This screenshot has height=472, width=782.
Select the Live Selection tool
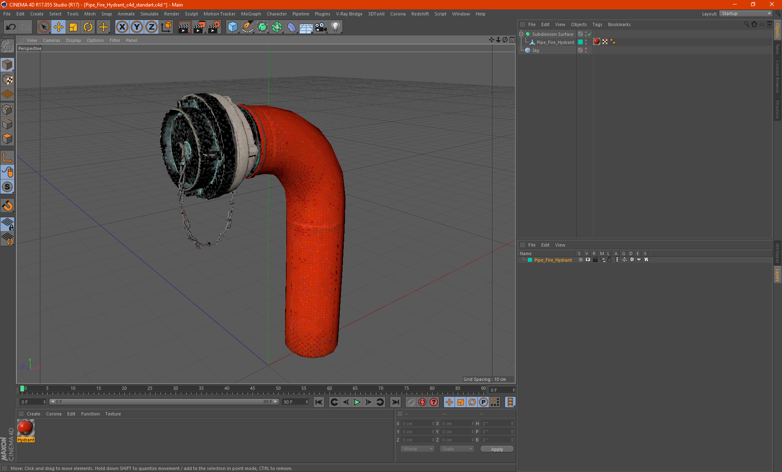44,27
